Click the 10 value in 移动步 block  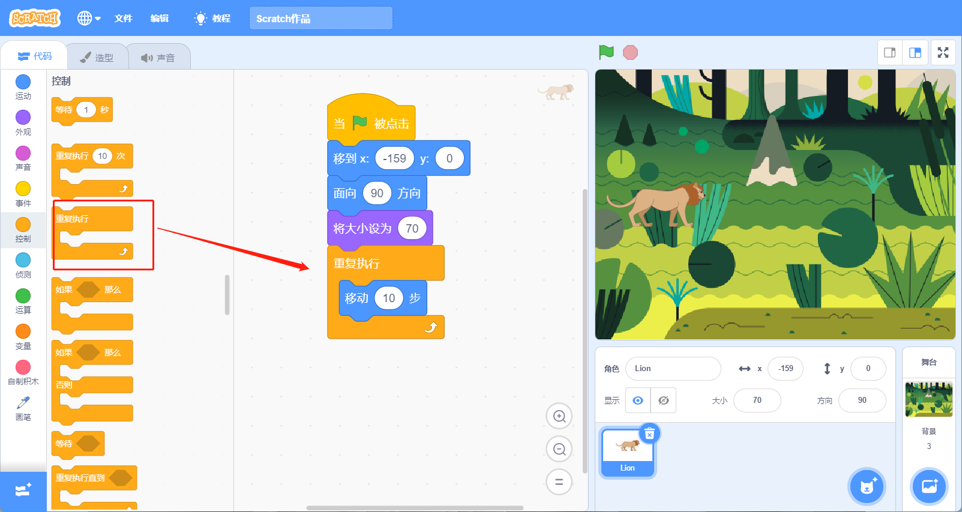point(389,298)
